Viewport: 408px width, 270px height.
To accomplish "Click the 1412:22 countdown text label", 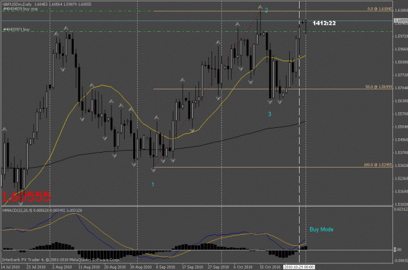I will 324,23.
